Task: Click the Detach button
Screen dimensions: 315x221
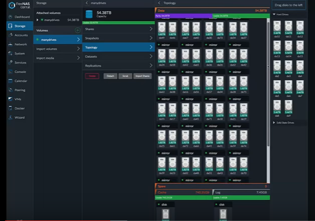Action: click(110, 76)
